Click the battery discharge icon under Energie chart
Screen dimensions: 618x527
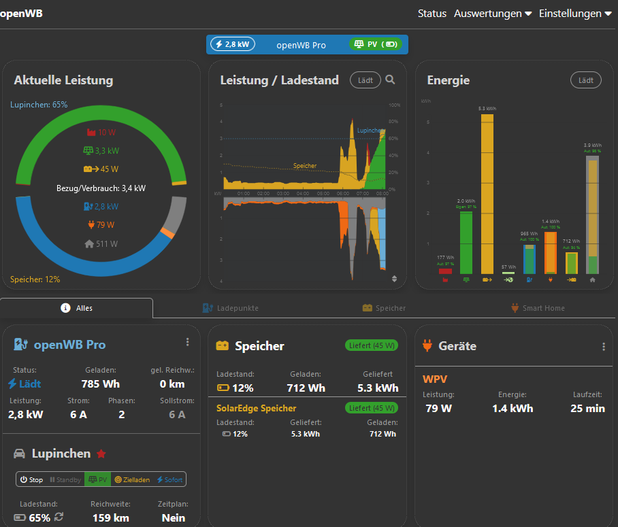point(487,279)
